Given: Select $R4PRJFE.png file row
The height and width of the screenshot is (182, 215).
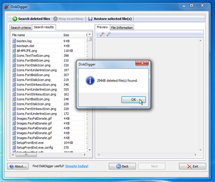Looking at the screenshot, I should pos(49,51).
